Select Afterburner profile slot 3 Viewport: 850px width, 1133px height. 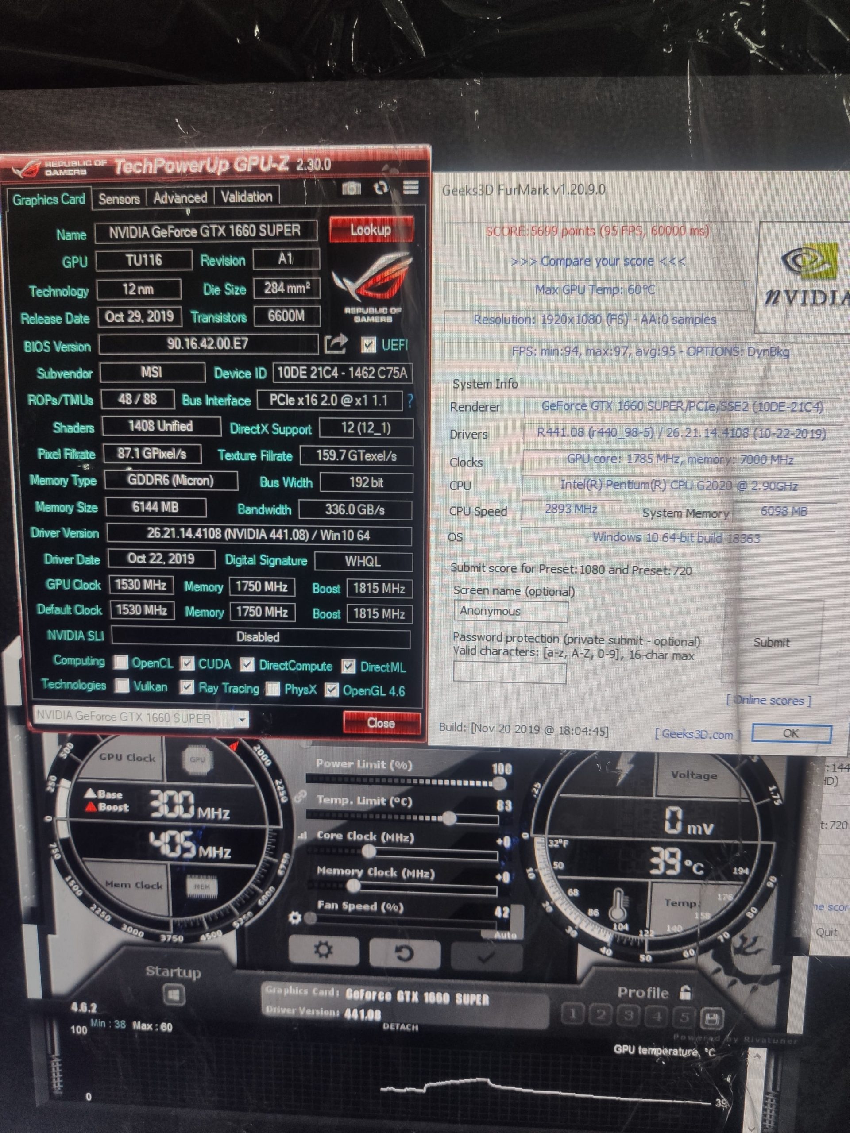pyautogui.click(x=629, y=1015)
